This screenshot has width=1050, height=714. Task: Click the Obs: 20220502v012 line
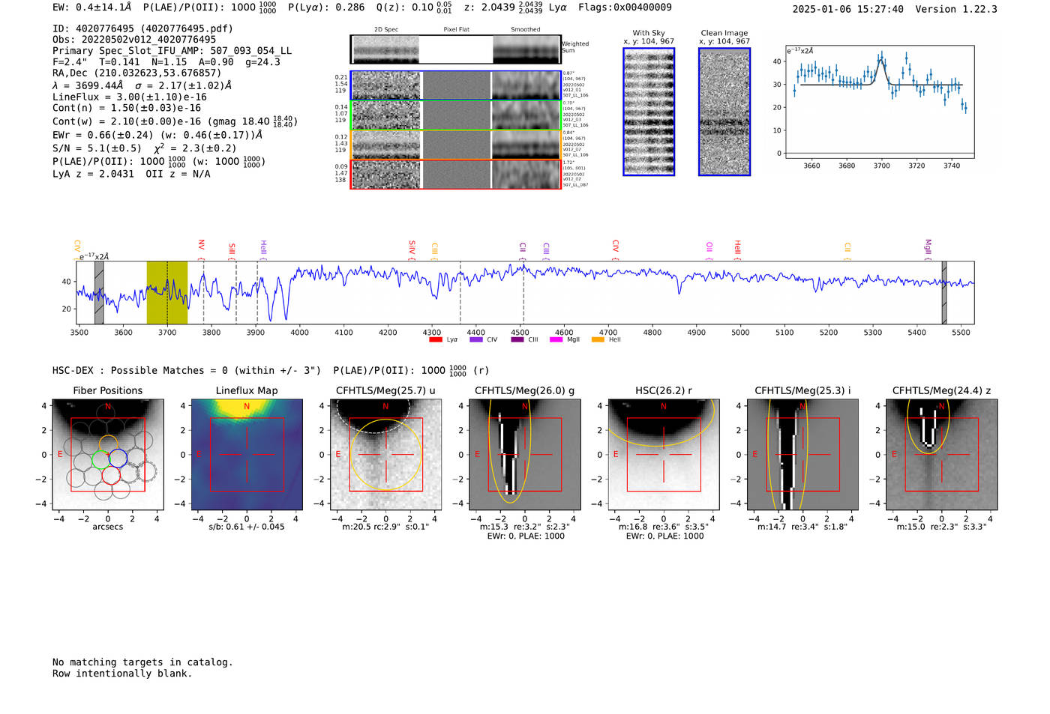134,40
